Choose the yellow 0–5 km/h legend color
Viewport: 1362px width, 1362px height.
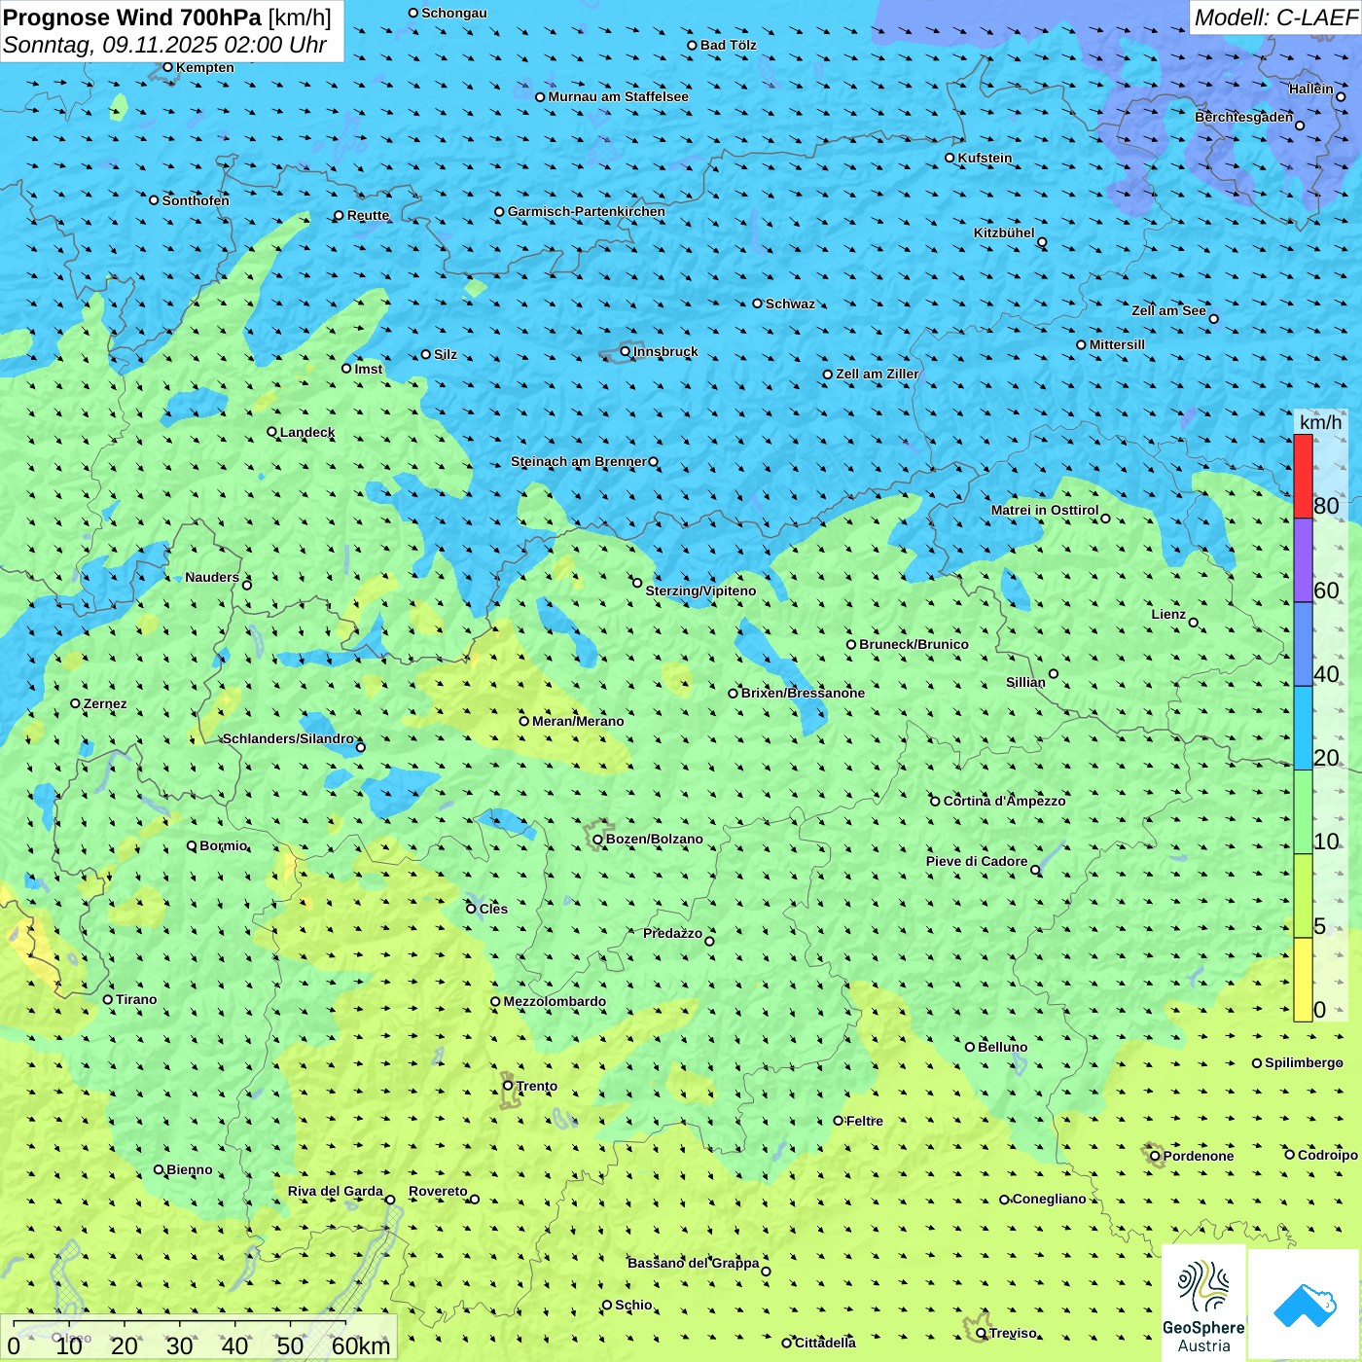[1303, 980]
